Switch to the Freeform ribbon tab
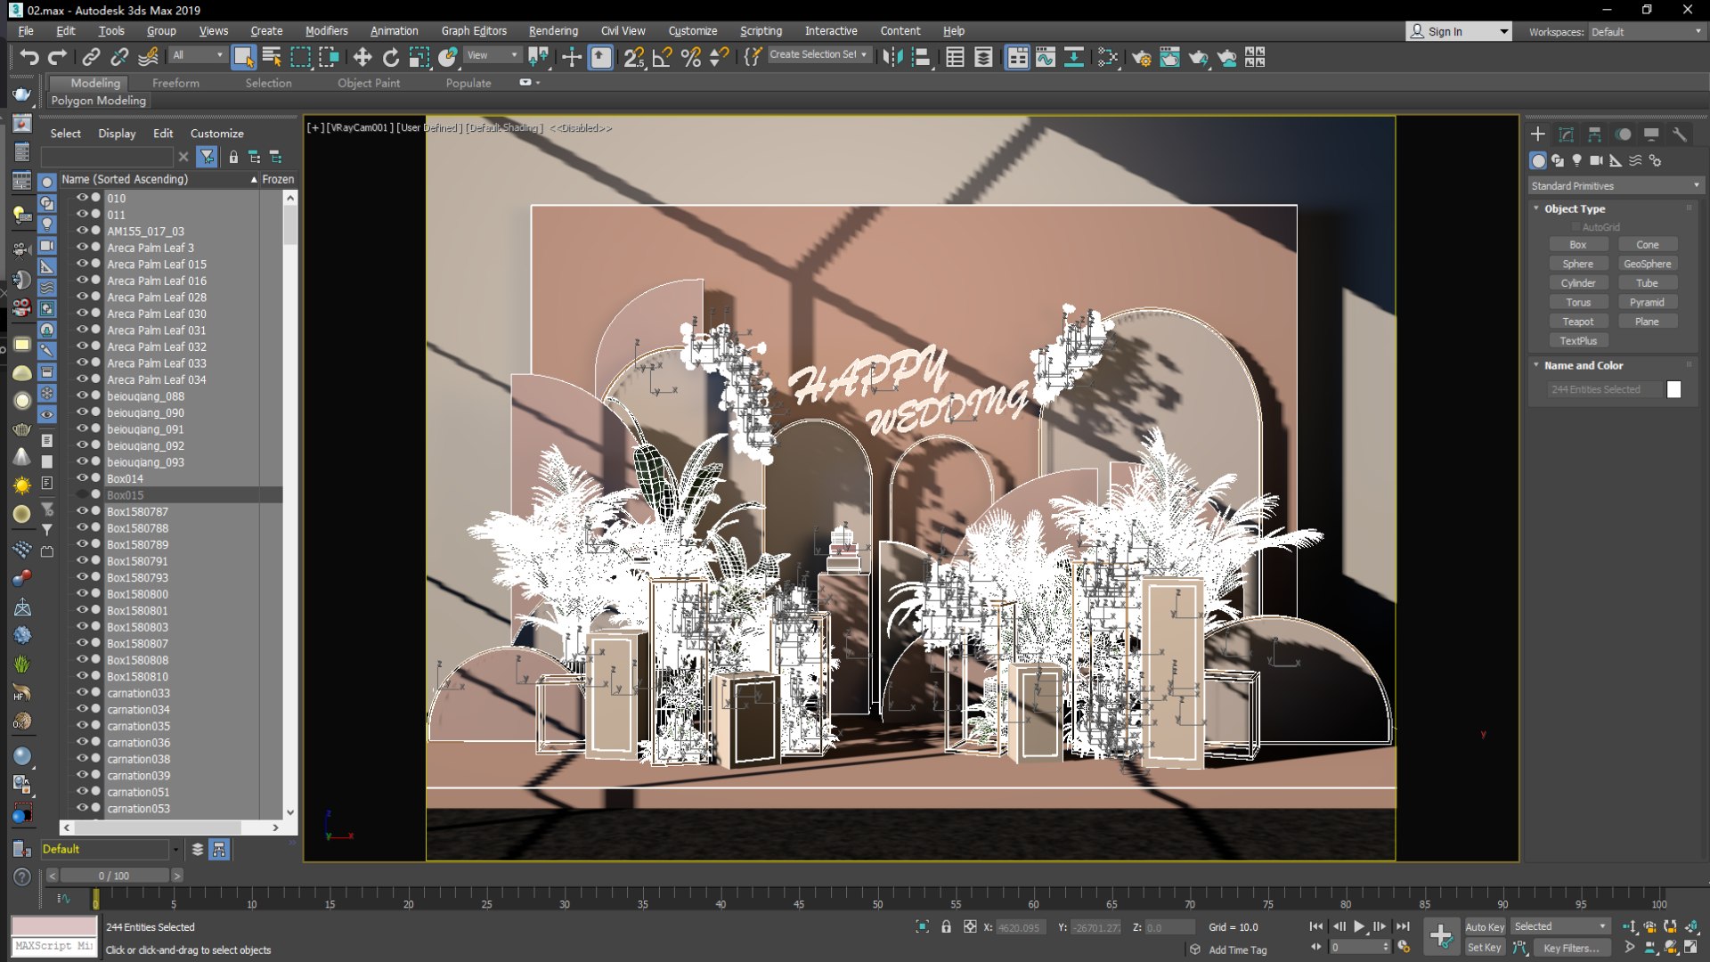The image size is (1710, 962). (175, 83)
